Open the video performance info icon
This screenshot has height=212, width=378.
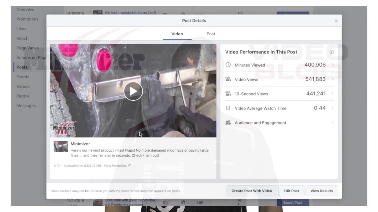(332, 52)
